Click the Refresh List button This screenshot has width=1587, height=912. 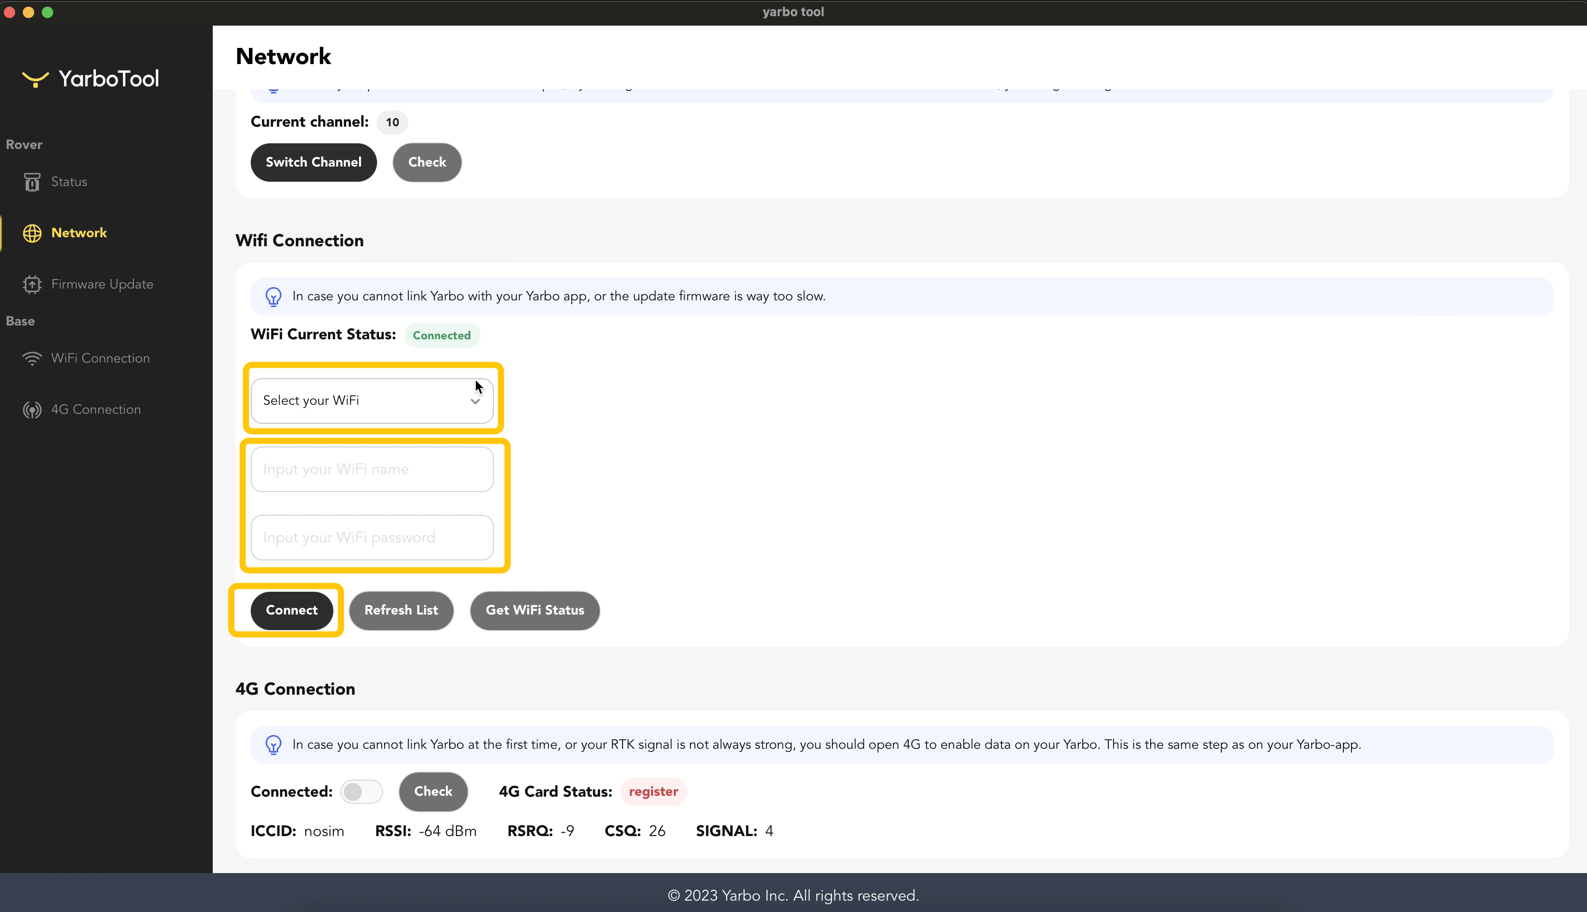tap(401, 610)
